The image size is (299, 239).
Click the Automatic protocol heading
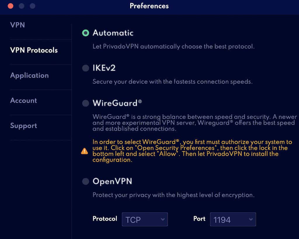point(113,33)
